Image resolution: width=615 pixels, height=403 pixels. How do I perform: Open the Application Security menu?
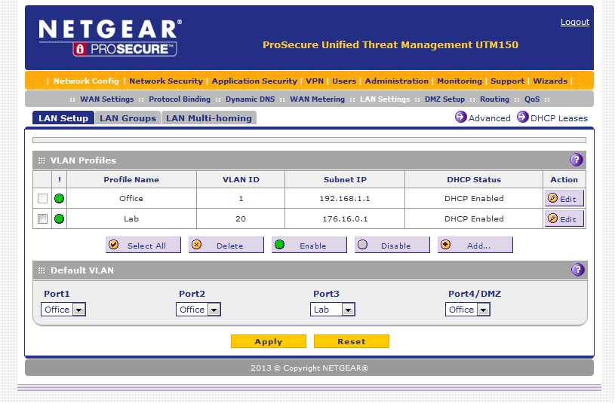pyautogui.click(x=254, y=81)
